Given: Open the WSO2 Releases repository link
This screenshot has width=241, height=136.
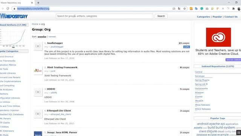Looking at the screenshot, I should [203, 109].
